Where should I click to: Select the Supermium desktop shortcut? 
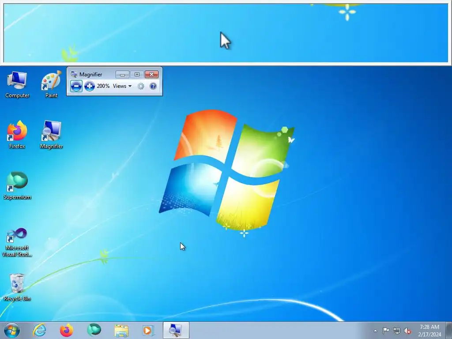click(17, 185)
